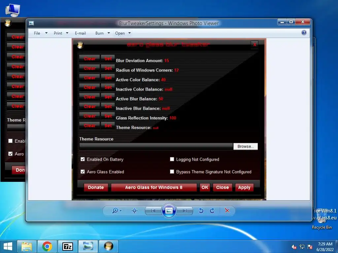
Task: Open the Action Center flag icon
Action: (310, 247)
